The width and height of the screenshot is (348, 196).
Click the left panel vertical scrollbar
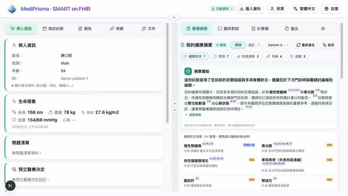167,73
